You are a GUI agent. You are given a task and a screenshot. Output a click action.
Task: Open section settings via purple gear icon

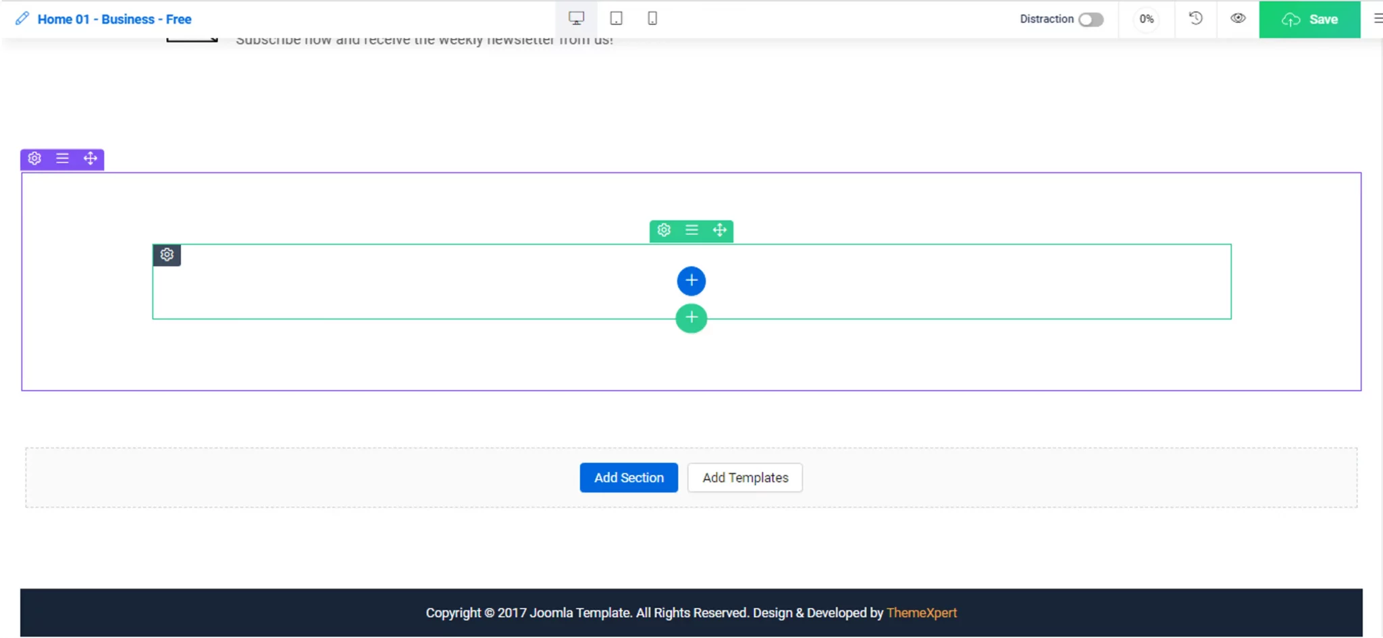[34, 159]
